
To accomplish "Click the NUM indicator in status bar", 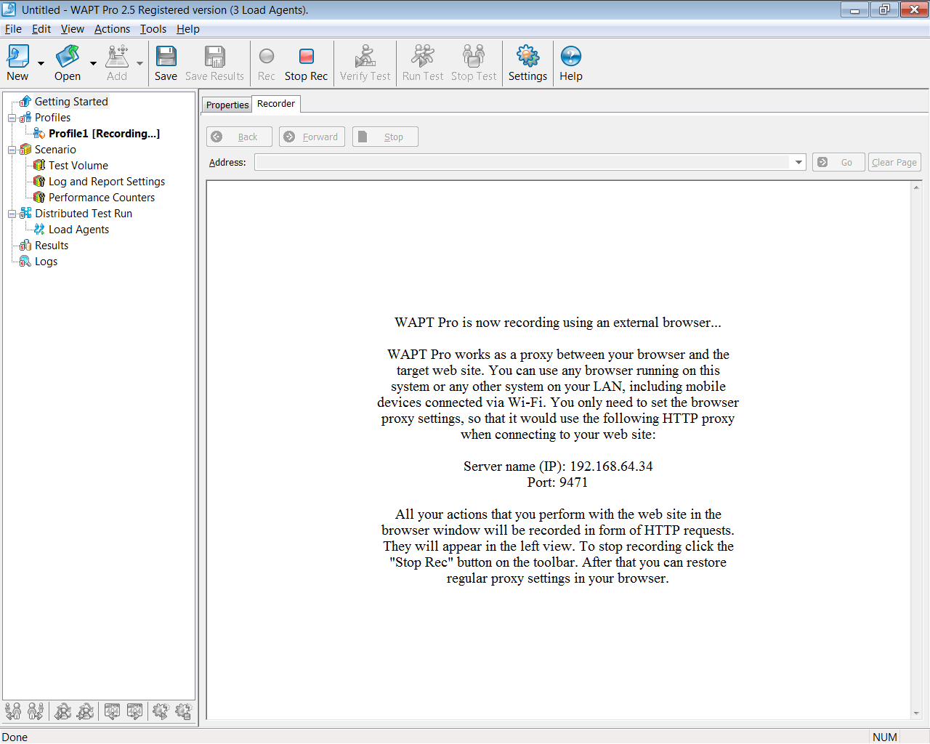I will pos(884,737).
